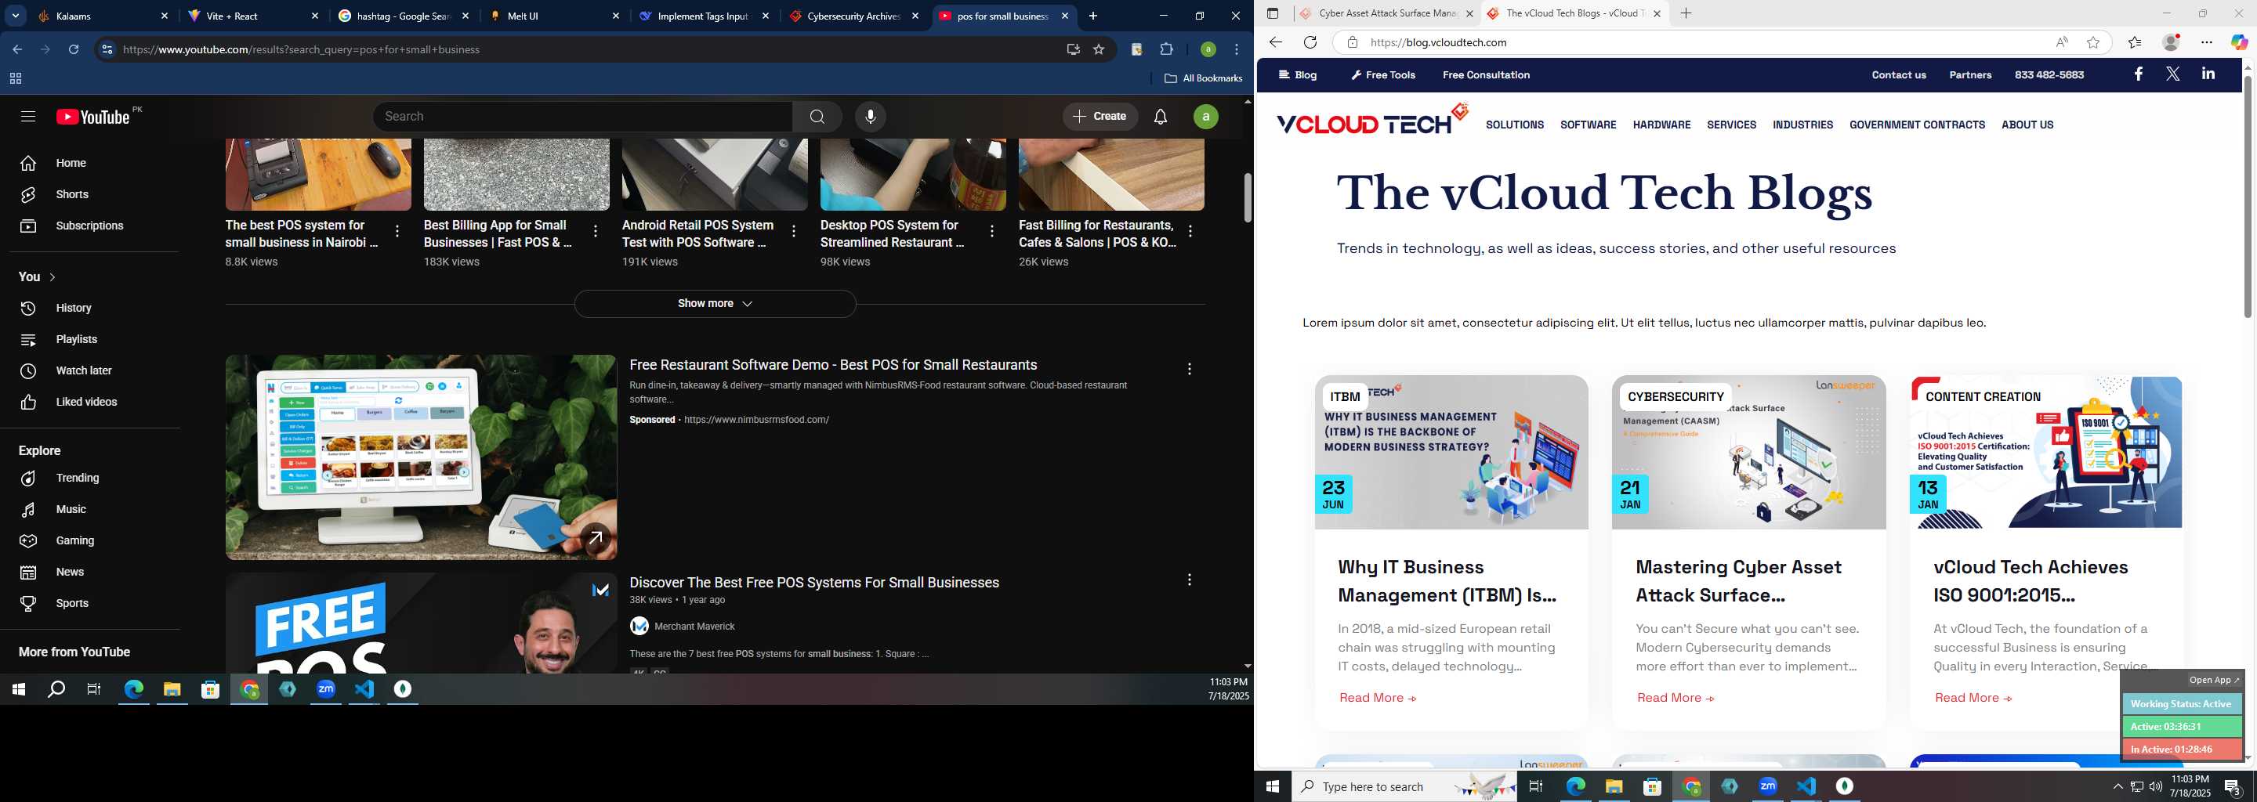The width and height of the screenshot is (2257, 802).
Task: Switch to Cyber Asset Attack Surface Edge tab
Action: click(1386, 13)
